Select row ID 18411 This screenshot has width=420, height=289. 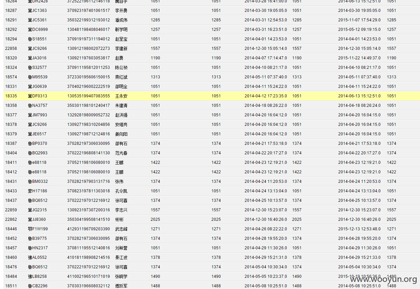tap(11, 162)
